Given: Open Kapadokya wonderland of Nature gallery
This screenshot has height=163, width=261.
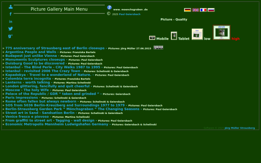Looking at the screenshot, I should [x=48, y=75].
